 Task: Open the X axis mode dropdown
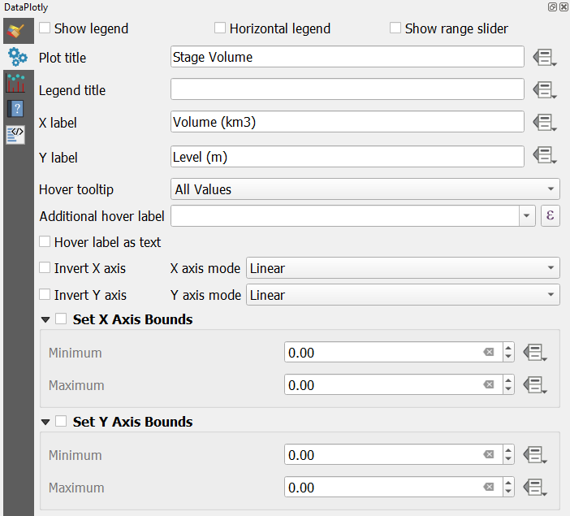tap(403, 268)
